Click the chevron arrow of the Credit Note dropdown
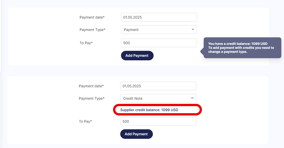284x148 pixels. [x=192, y=98]
